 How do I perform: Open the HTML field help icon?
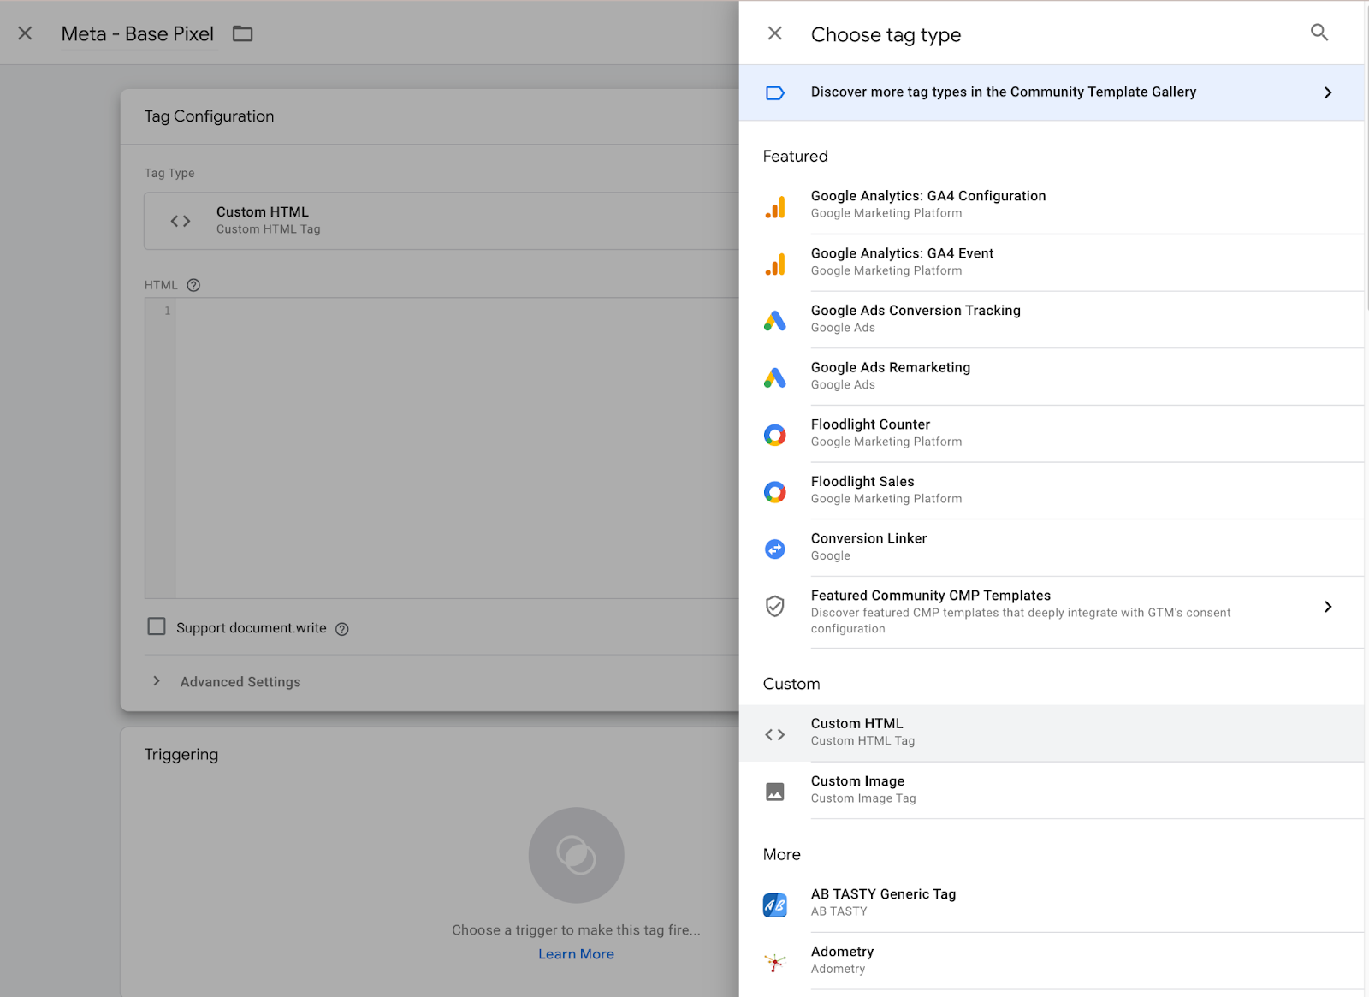click(x=193, y=285)
